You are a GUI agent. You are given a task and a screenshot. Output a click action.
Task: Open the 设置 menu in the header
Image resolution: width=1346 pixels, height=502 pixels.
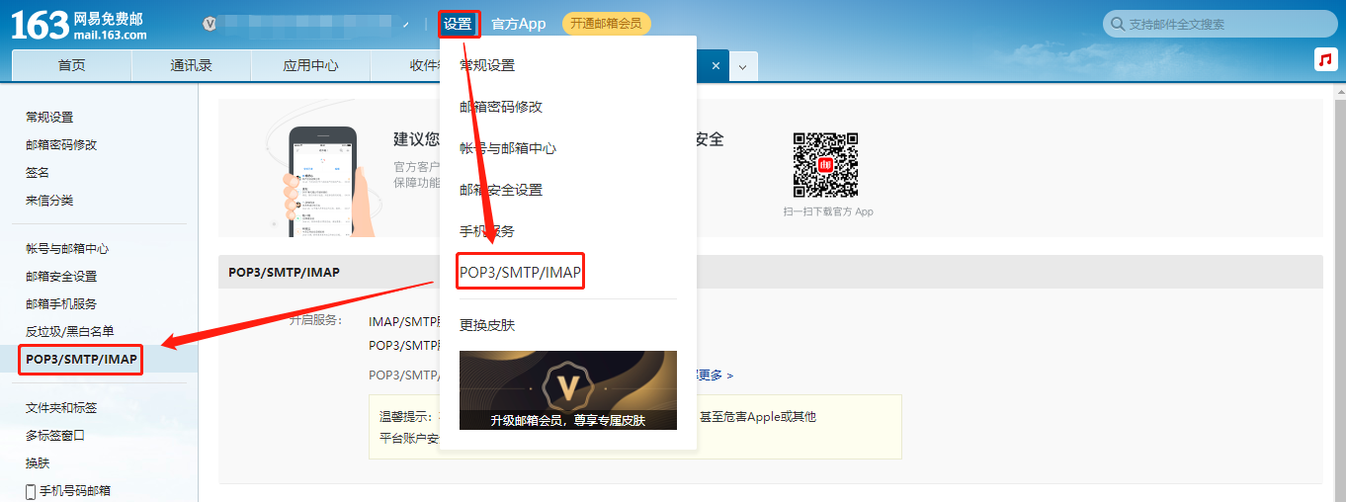(459, 24)
